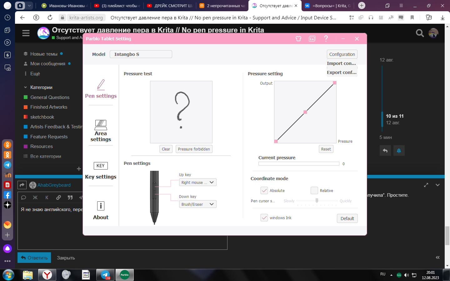Click the bold Ж button in reply editor

click(35, 197)
